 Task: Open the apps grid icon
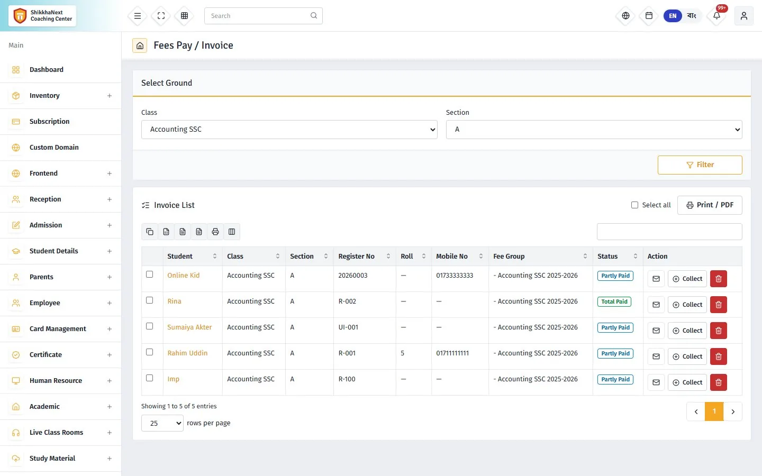pos(185,16)
